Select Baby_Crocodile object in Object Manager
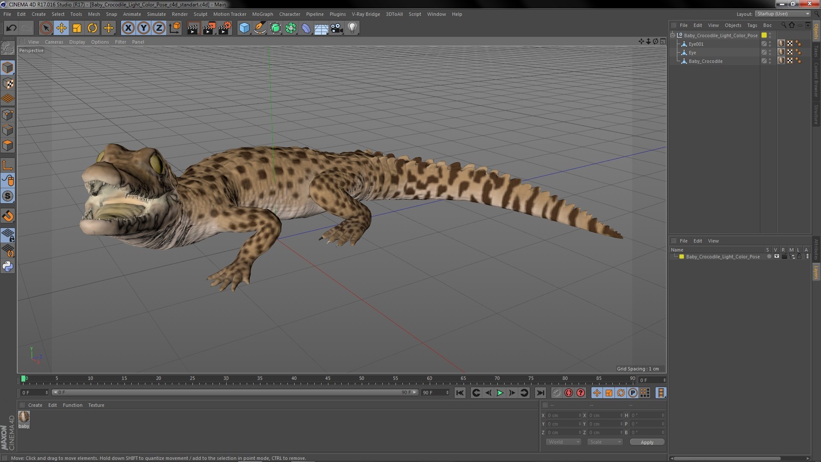The height and width of the screenshot is (462, 821). 706,61
